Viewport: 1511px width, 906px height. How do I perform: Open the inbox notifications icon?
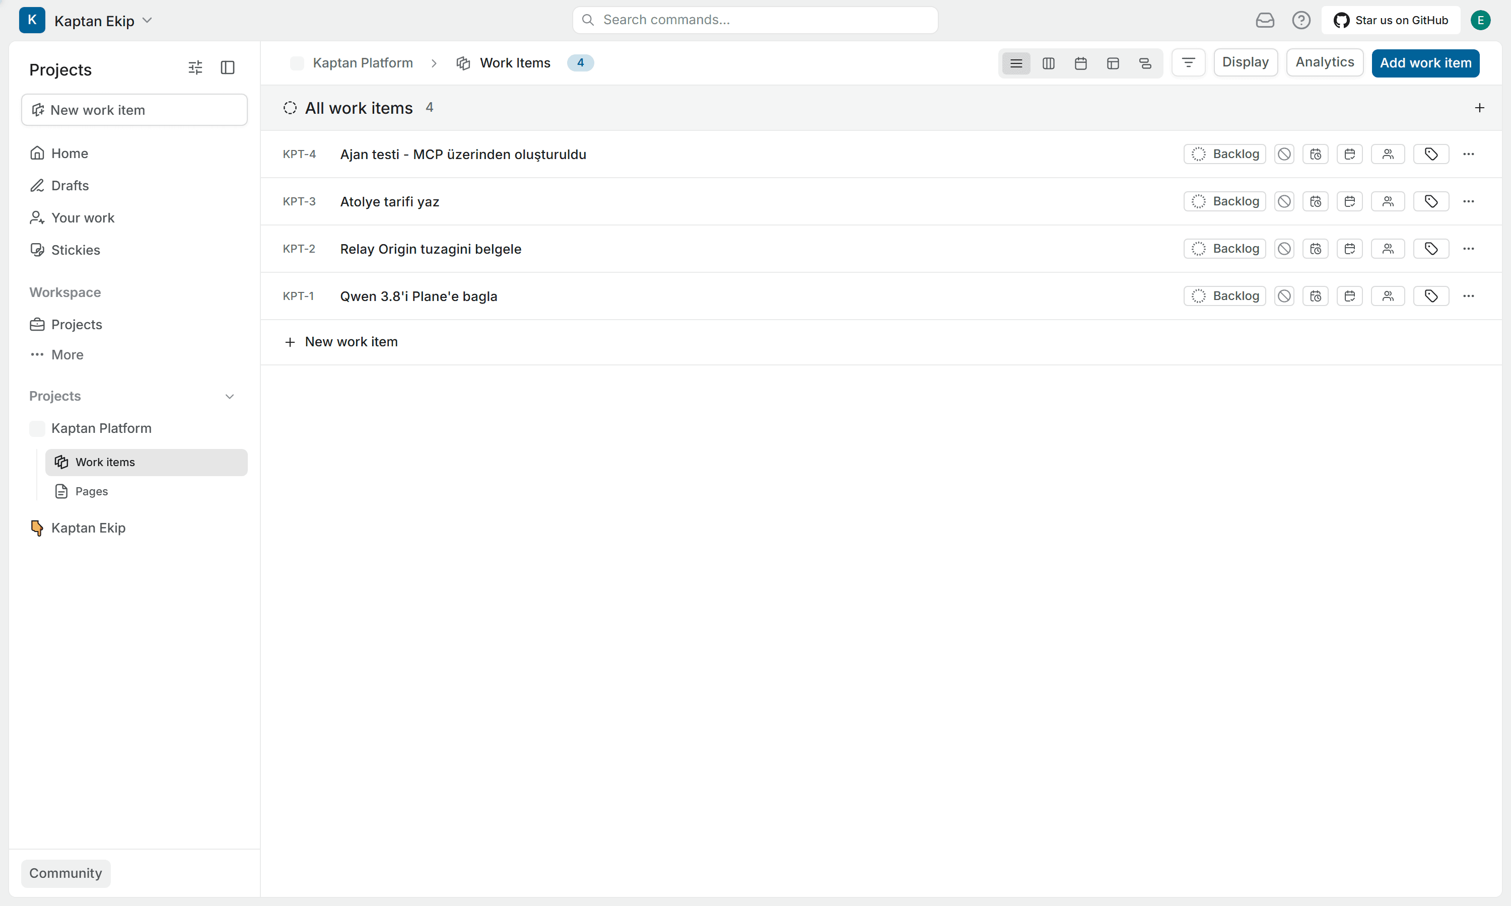click(x=1265, y=20)
